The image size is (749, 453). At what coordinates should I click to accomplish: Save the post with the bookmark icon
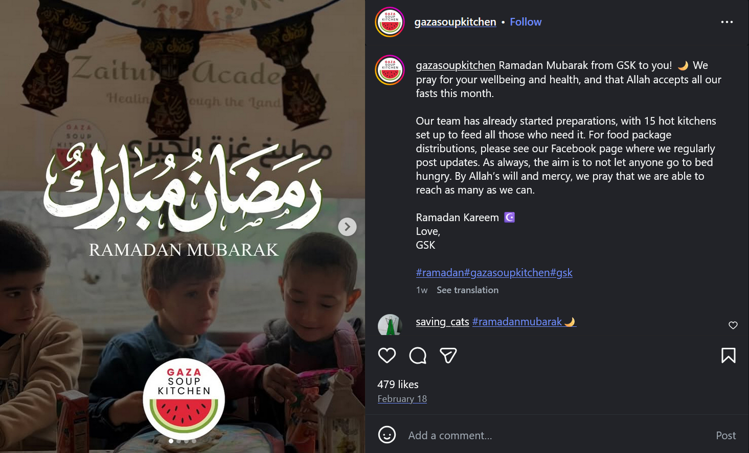coord(729,355)
